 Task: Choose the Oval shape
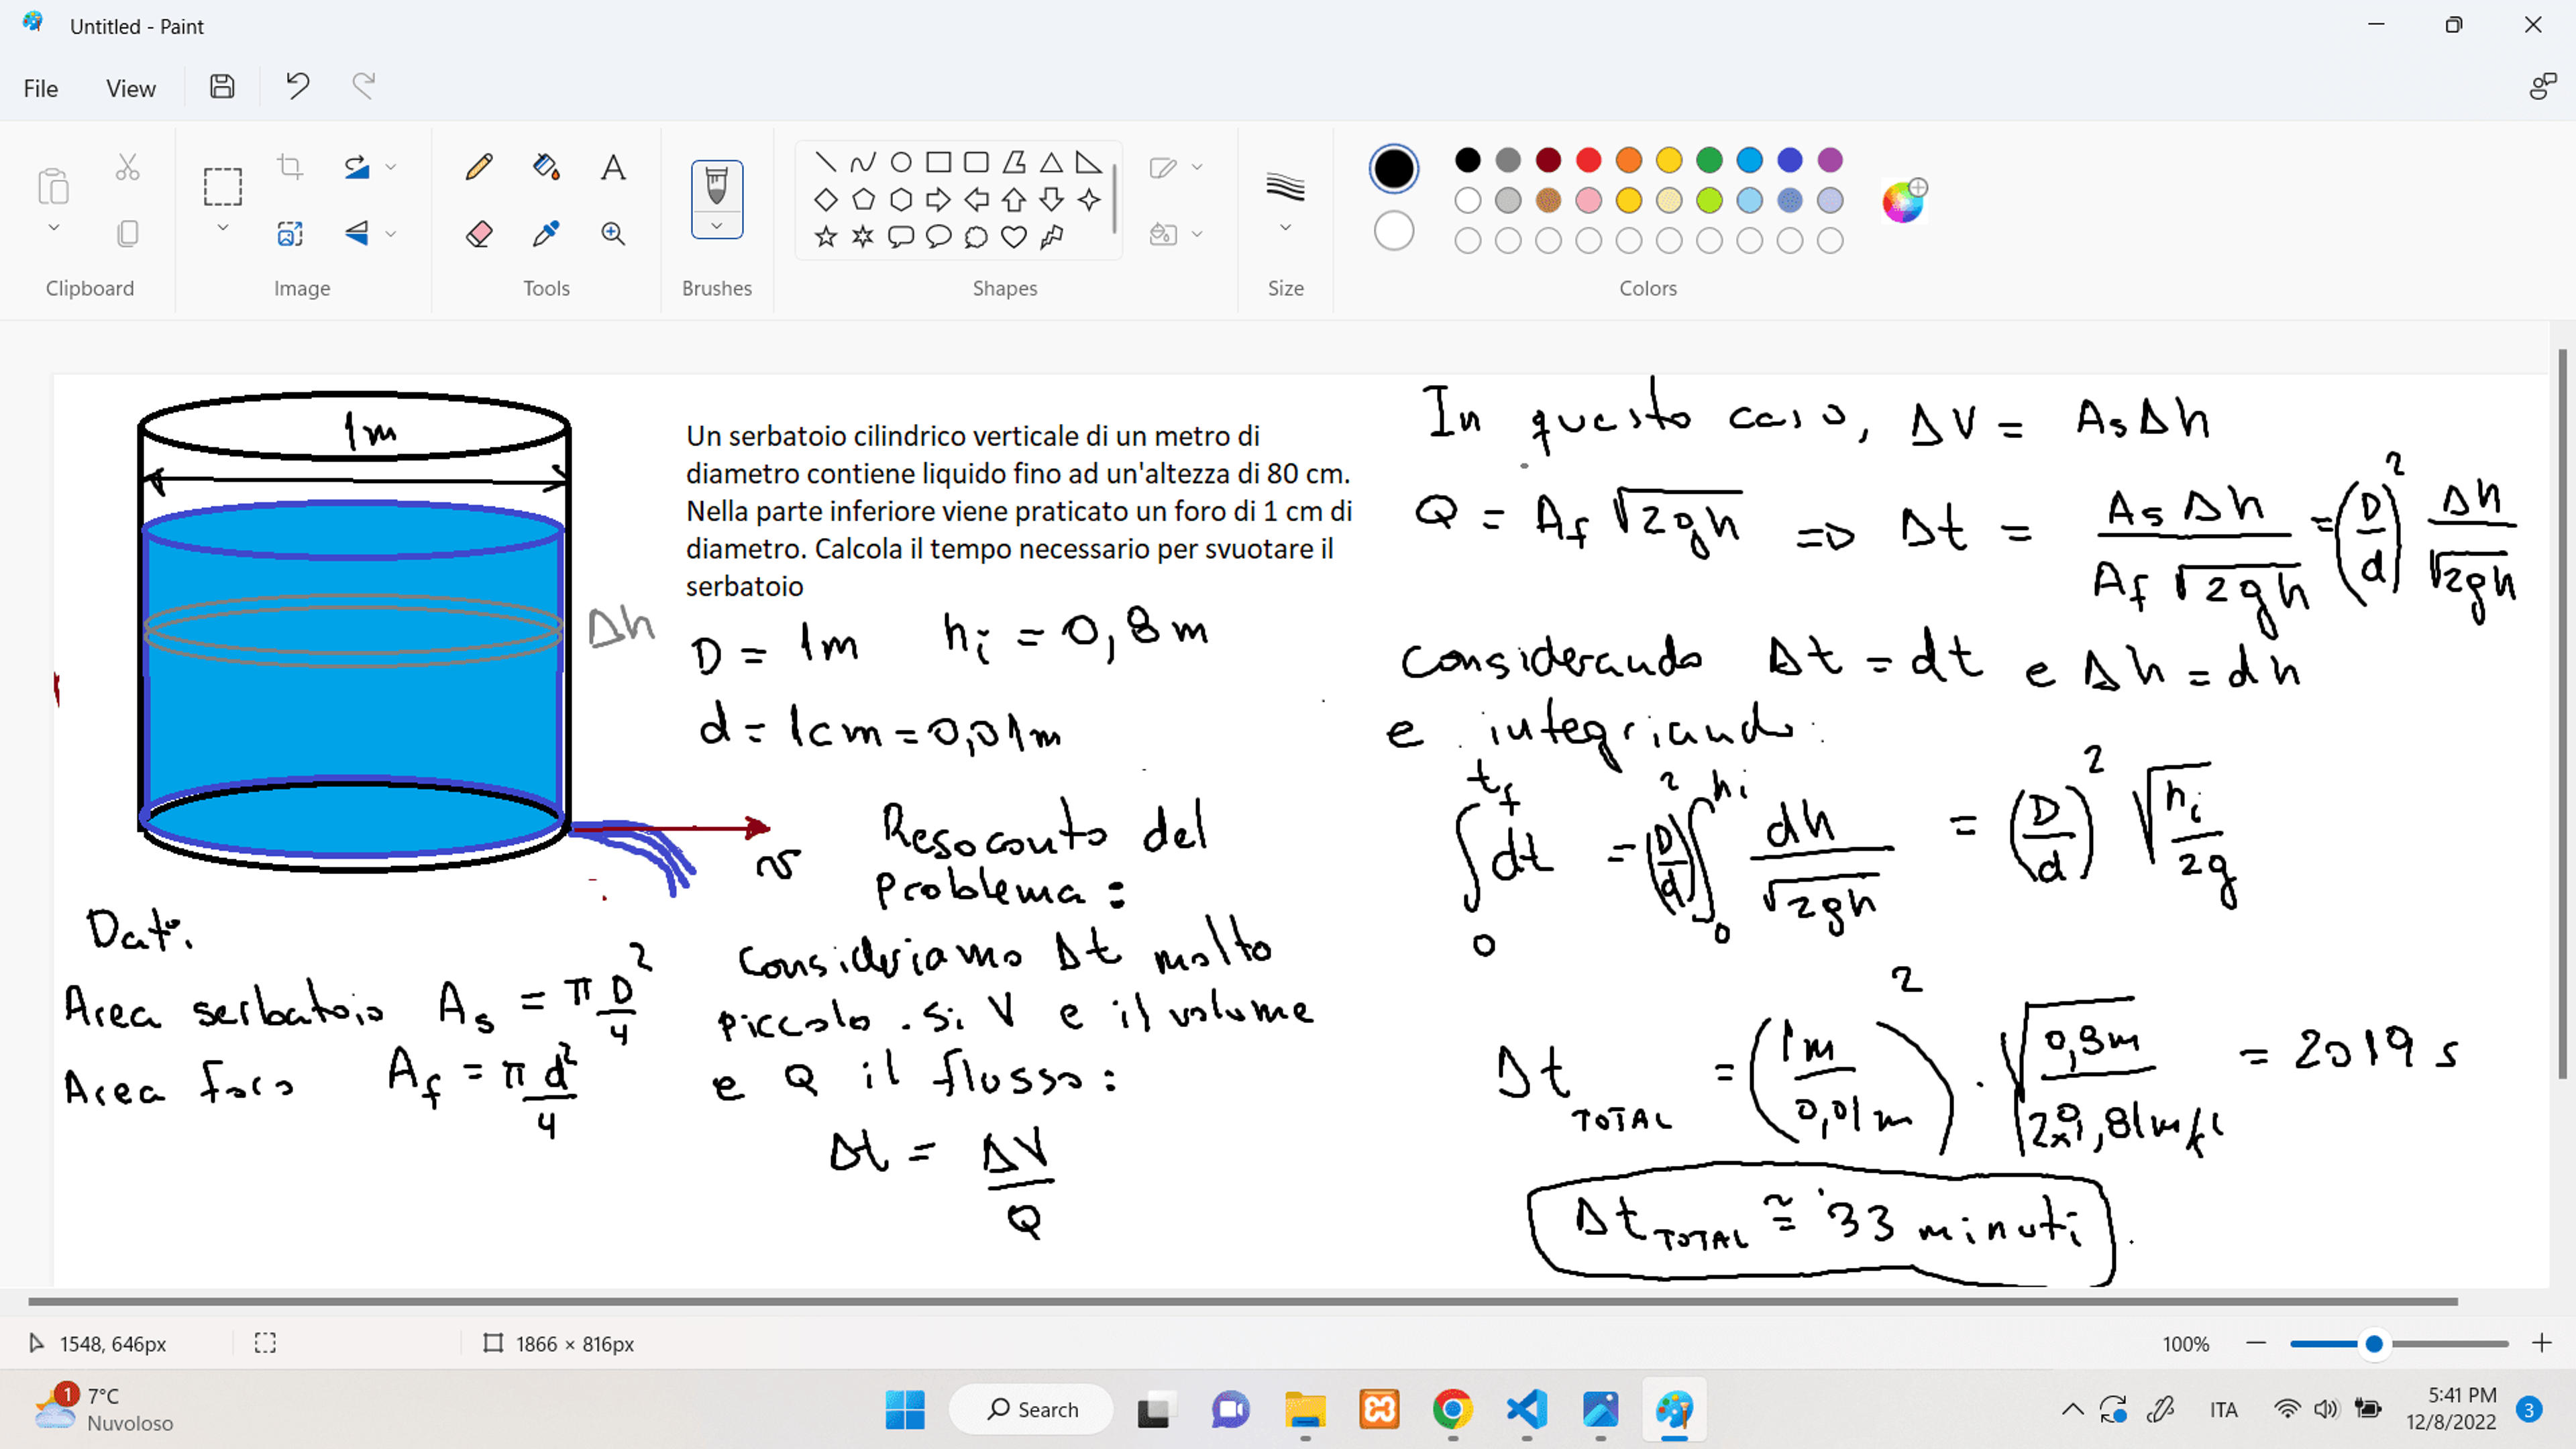pyautogui.click(x=901, y=162)
